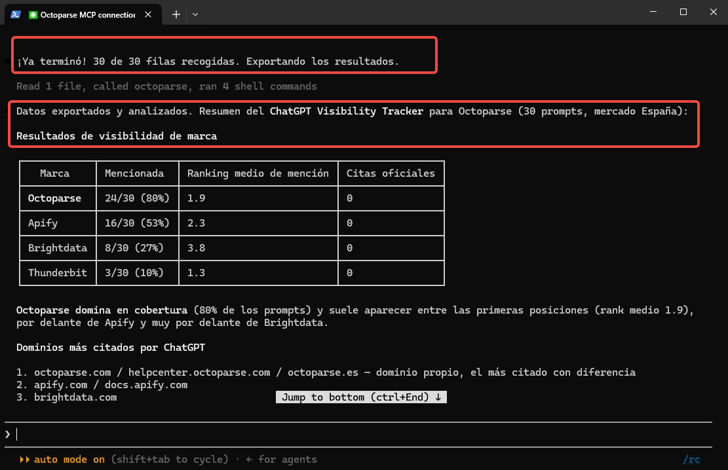
Task: Click the 'Read 1 file, called octoparse' line
Action: [166, 86]
